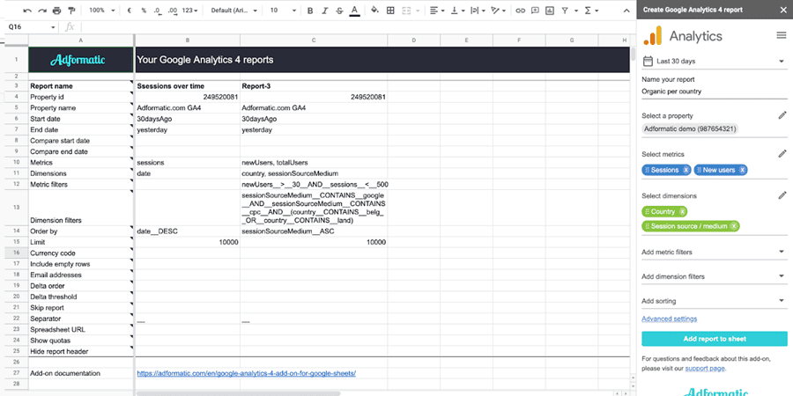Click the formula bar input

click(357, 27)
